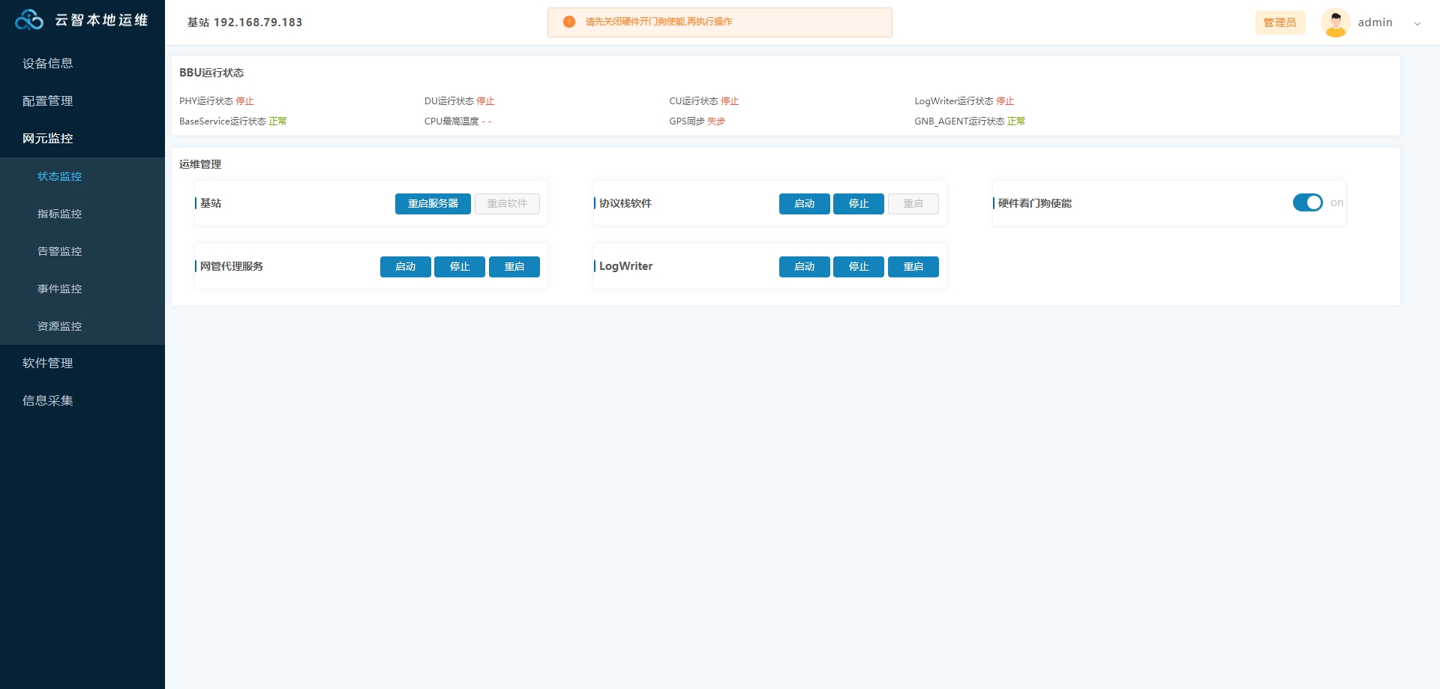Click the 管理员 role badge
Image resolution: width=1440 pixels, height=689 pixels.
(1279, 22)
